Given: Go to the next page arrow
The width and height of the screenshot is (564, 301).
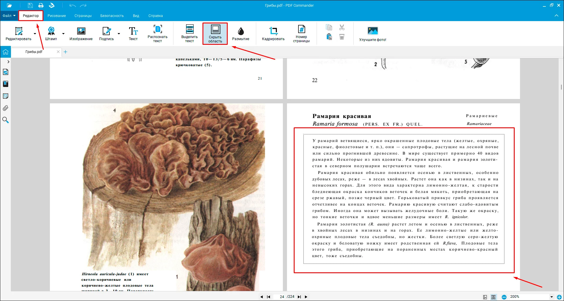Looking at the screenshot, I should coord(306,297).
